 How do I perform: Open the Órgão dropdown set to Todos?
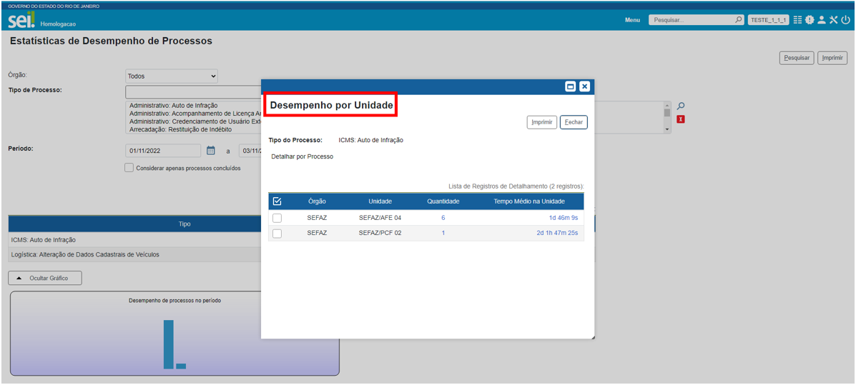point(172,76)
